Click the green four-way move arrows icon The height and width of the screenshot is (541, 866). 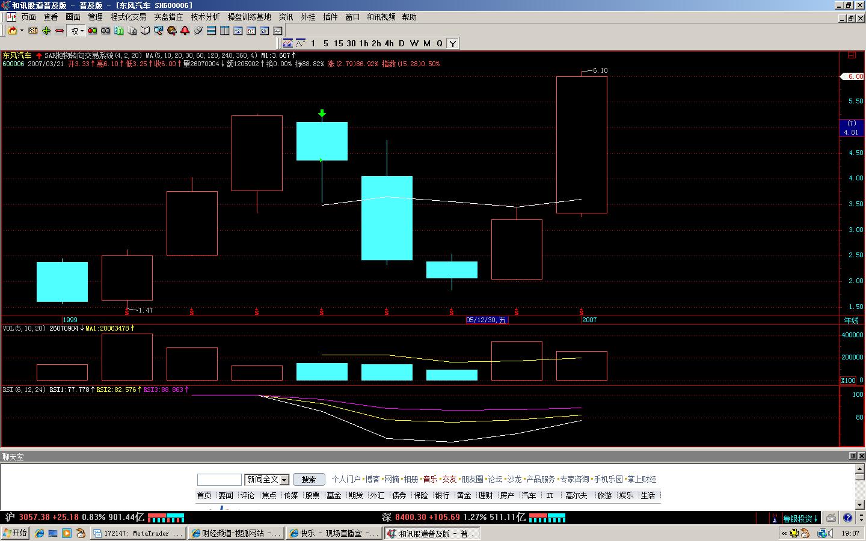click(46, 31)
